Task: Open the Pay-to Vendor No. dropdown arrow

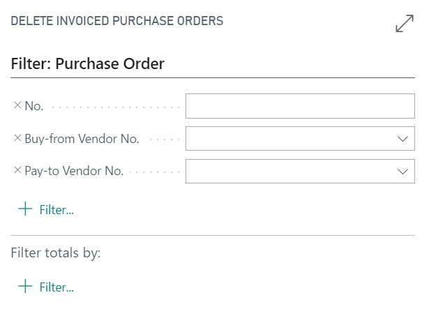Action: 402,172
